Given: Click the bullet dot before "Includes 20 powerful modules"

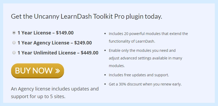Looking at the screenshot, I should click(105, 34).
